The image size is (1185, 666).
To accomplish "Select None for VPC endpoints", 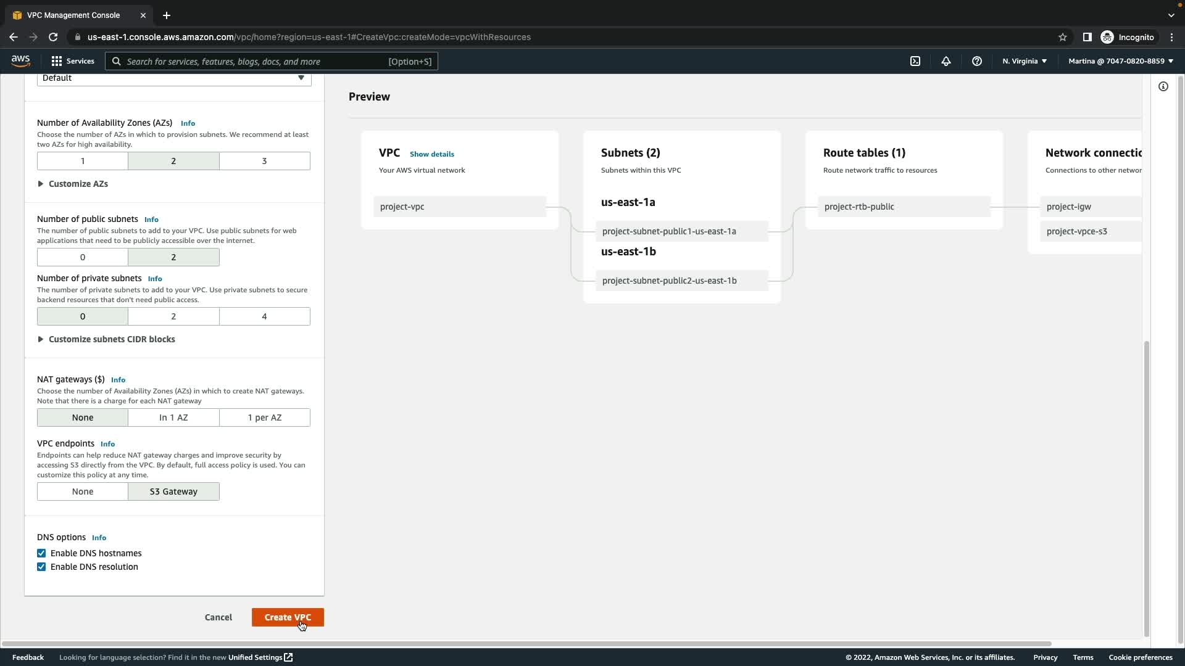I will pyautogui.click(x=83, y=491).
